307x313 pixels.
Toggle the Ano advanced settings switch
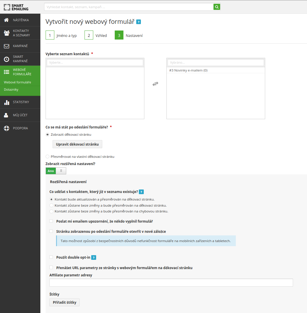[x=56, y=171]
